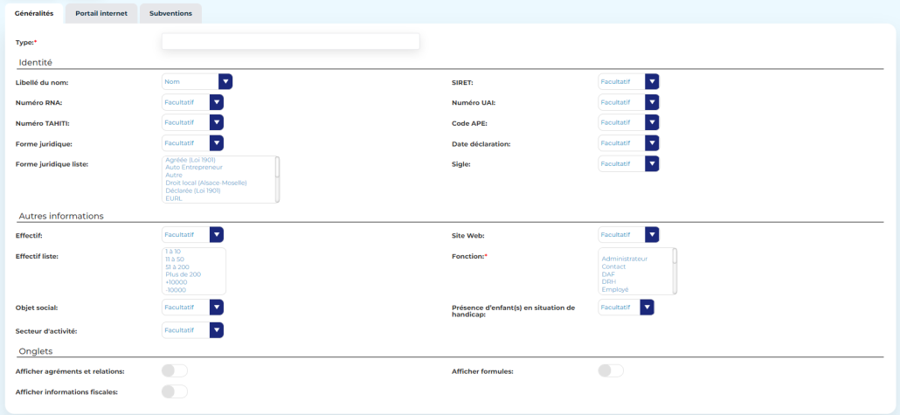Open the Subventions tab

click(170, 14)
